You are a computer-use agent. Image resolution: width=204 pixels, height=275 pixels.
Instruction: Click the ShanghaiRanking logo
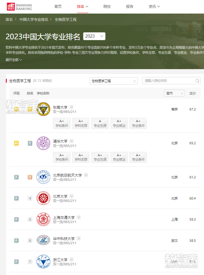[19, 7]
